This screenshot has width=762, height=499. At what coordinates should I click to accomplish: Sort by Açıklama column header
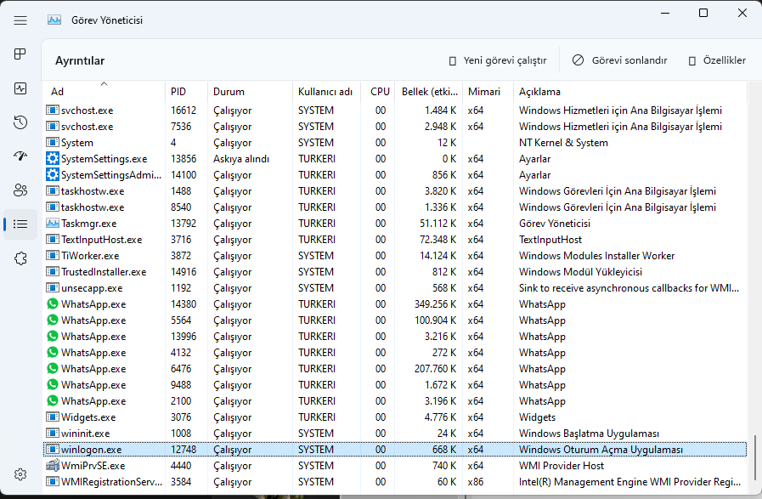tap(629, 92)
